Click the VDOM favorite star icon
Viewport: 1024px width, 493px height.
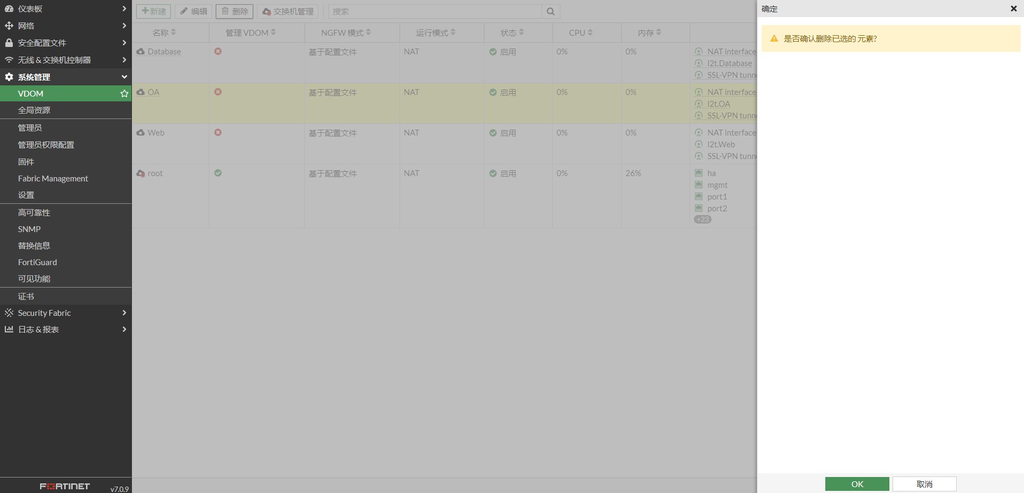[x=124, y=93]
